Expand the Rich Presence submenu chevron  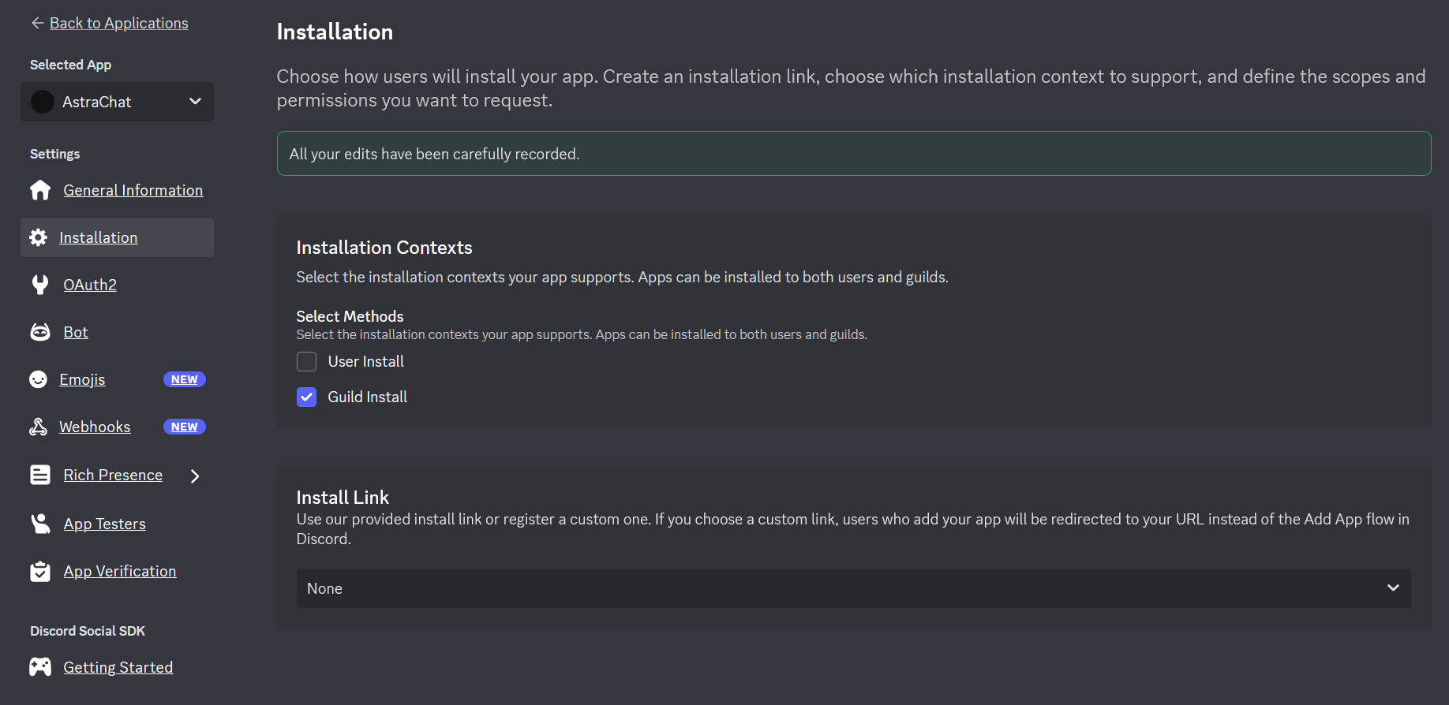(x=195, y=476)
